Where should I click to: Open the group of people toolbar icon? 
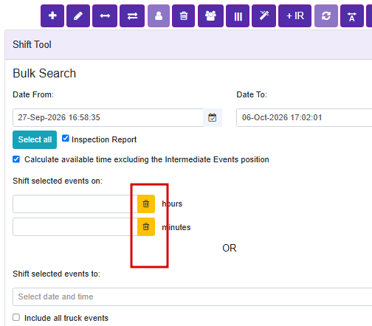[x=210, y=16]
